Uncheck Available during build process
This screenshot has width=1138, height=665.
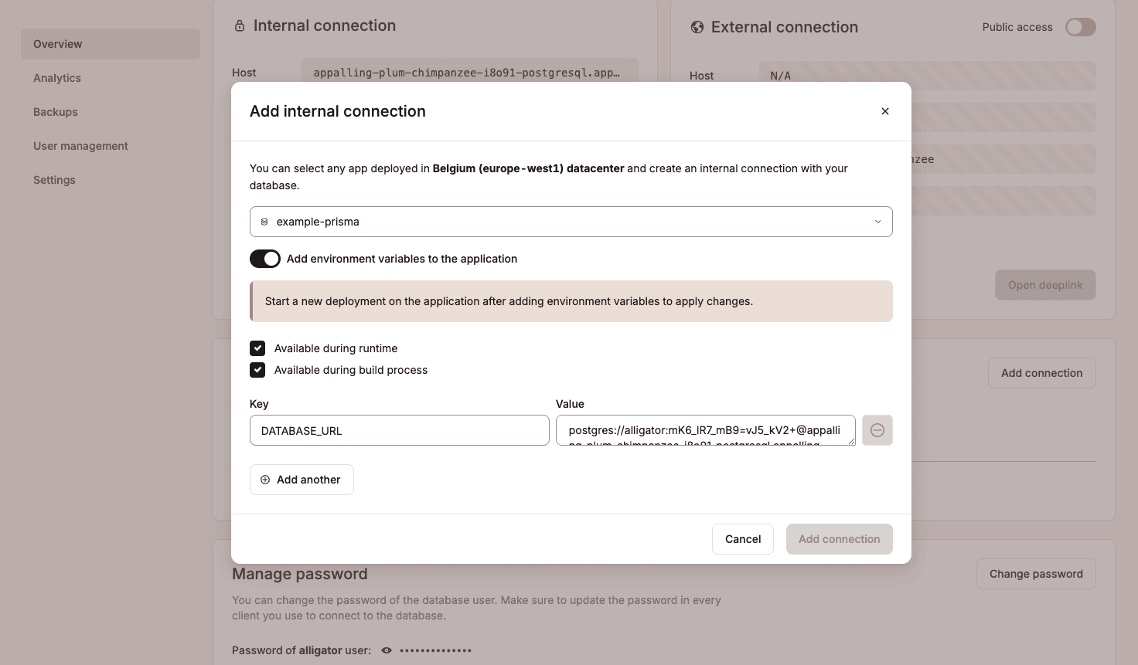point(257,370)
